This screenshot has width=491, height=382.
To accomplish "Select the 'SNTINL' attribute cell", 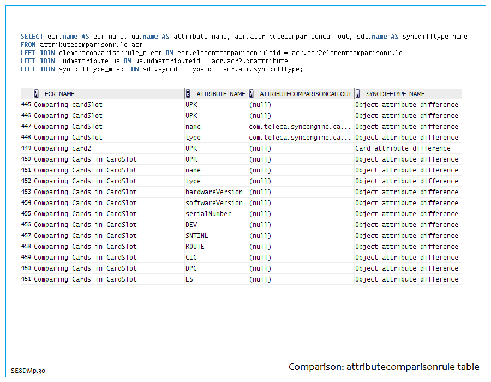I will tap(196, 236).
